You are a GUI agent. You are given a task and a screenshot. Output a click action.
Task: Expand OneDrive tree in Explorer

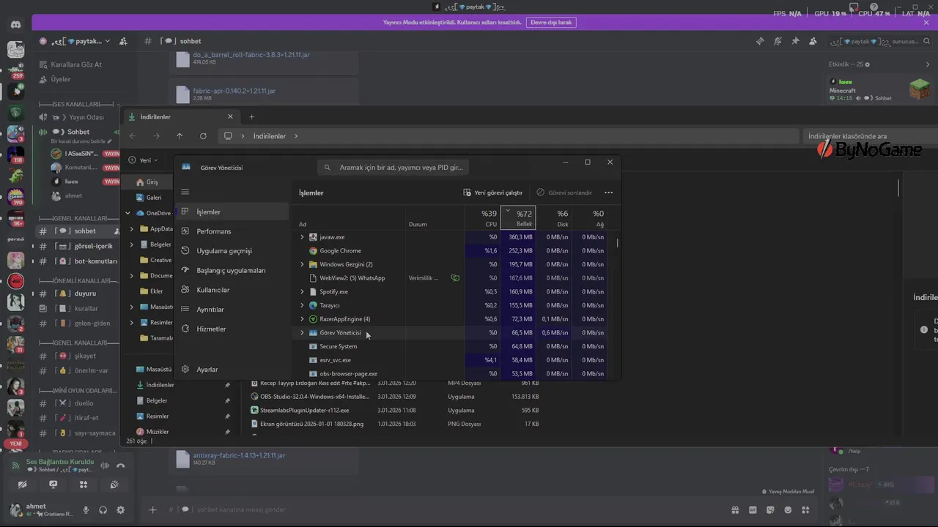click(128, 213)
